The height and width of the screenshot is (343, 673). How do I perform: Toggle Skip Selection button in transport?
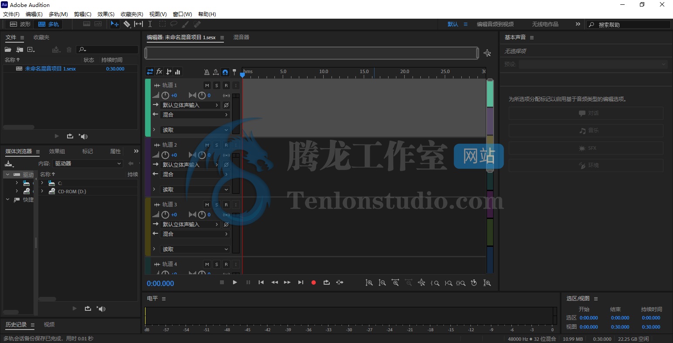coord(340,282)
